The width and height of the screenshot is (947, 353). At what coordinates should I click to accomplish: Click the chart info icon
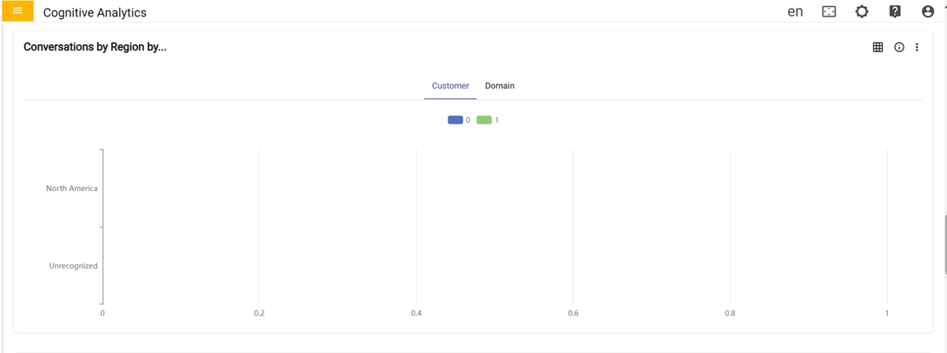click(899, 48)
